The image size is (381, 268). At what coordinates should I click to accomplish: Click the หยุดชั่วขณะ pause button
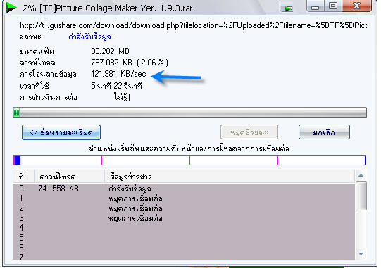(x=249, y=132)
